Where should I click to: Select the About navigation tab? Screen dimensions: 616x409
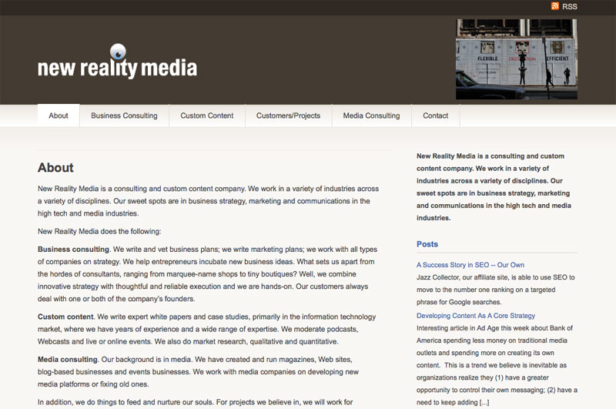[59, 116]
